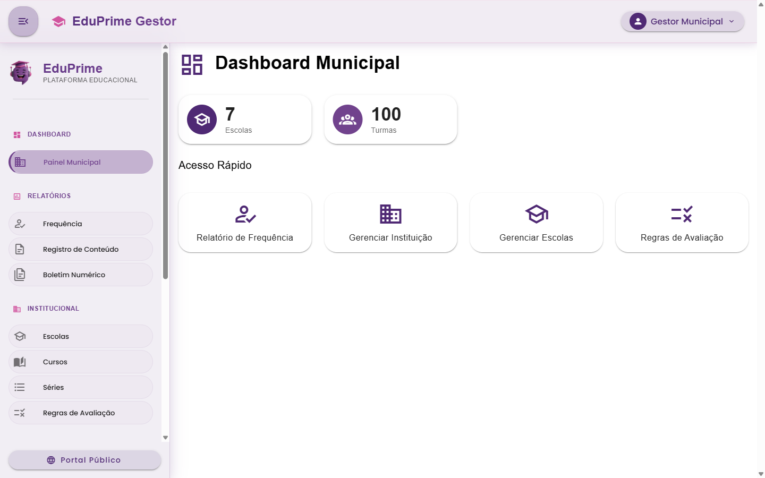Click the Séries list icon
Screen dimensions: 765x478
pyautogui.click(x=20, y=387)
